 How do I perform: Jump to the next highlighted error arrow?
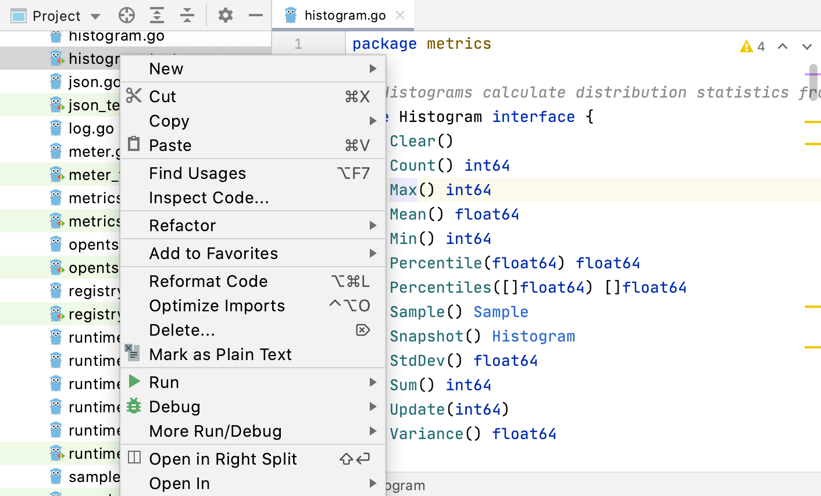point(806,46)
